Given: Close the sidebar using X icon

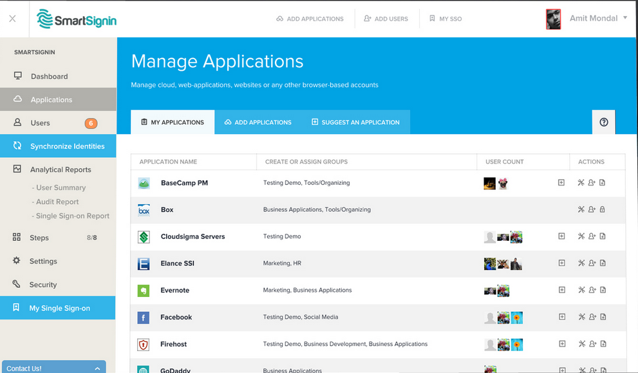Looking at the screenshot, I should pos(13,19).
